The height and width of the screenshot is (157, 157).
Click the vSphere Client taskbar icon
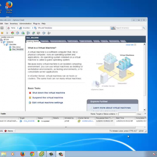(41, 154)
